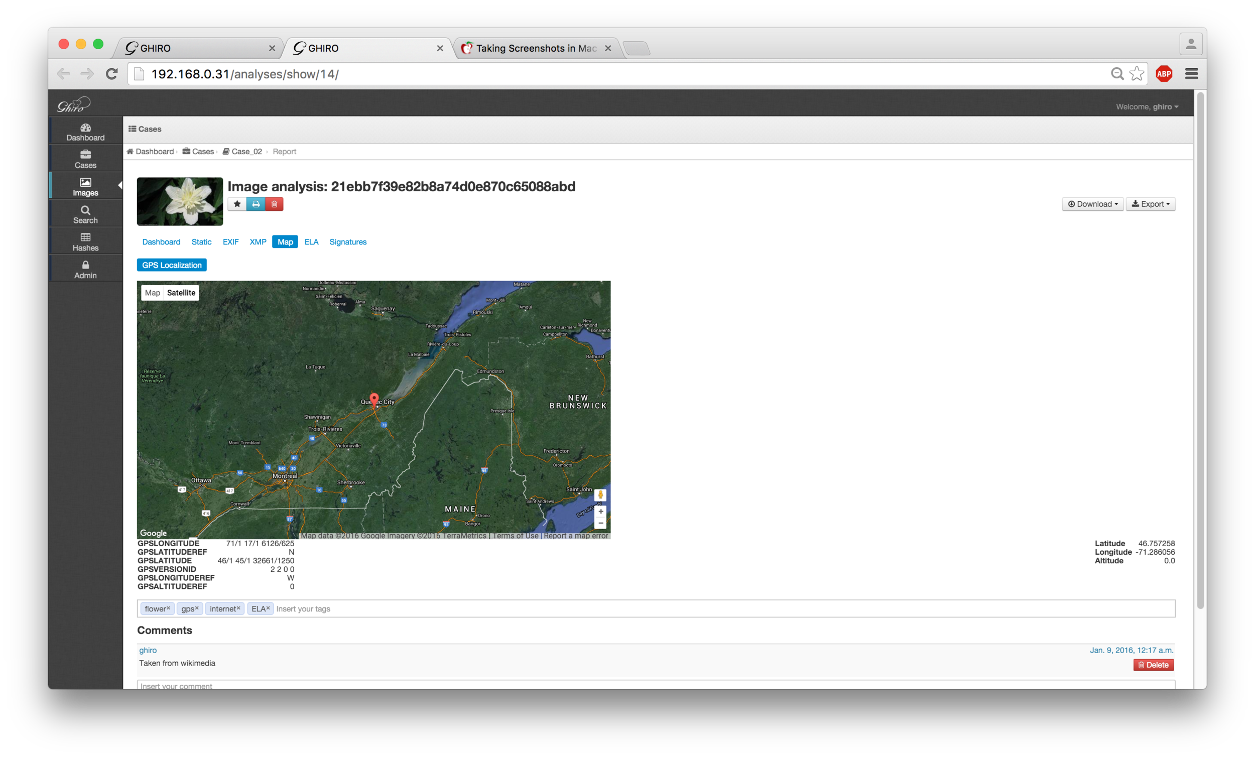Open a new browser tab
Viewport: 1255px width, 758px height.
(x=637, y=48)
